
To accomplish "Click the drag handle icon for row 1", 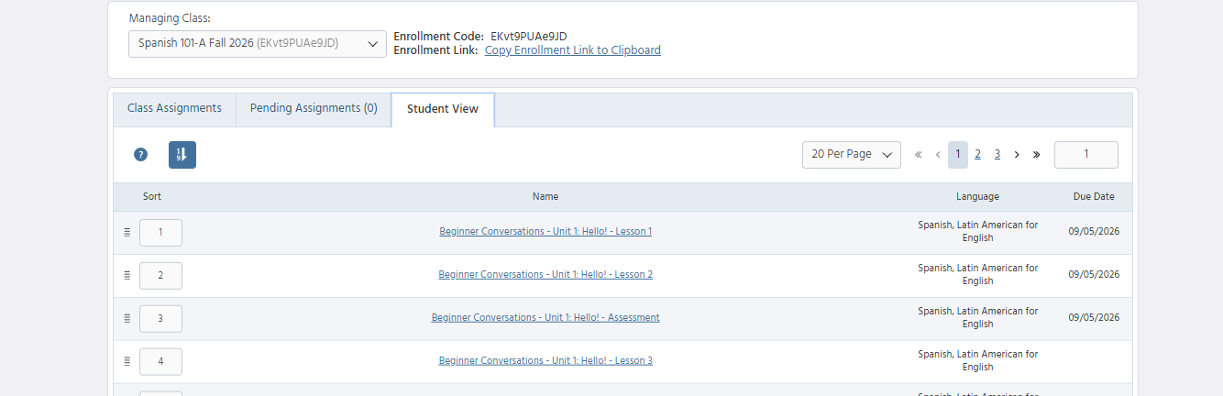I will pos(127,232).
